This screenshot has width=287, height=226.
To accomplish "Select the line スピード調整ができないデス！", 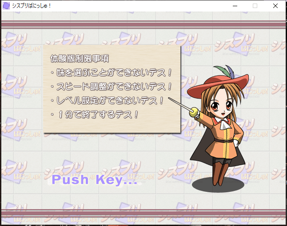I will coord(111,86).
